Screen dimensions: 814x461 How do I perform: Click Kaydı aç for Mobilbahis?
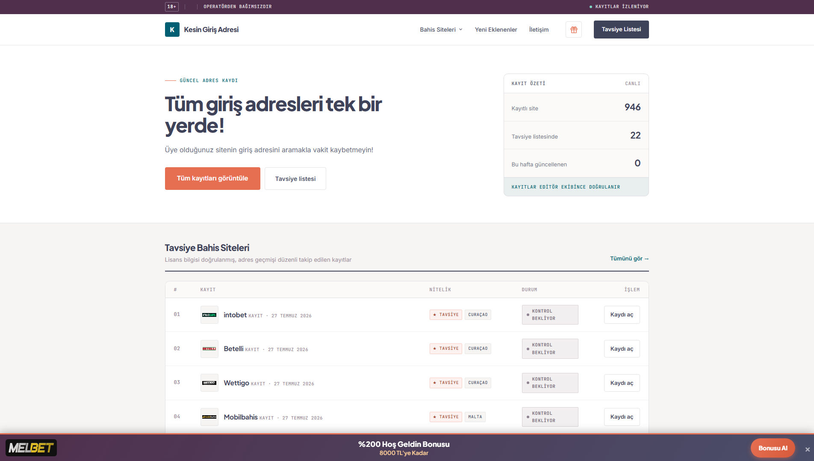click(x=622, y=417)
